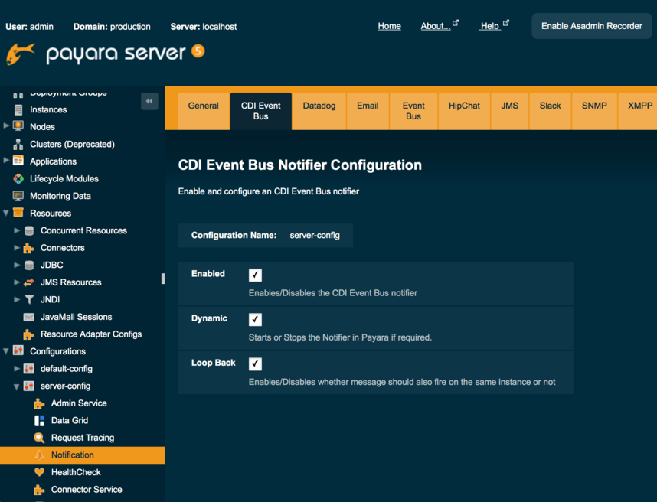Open the XMPP tab
This screenshot has width=657, height=502.
click(639, 111)
